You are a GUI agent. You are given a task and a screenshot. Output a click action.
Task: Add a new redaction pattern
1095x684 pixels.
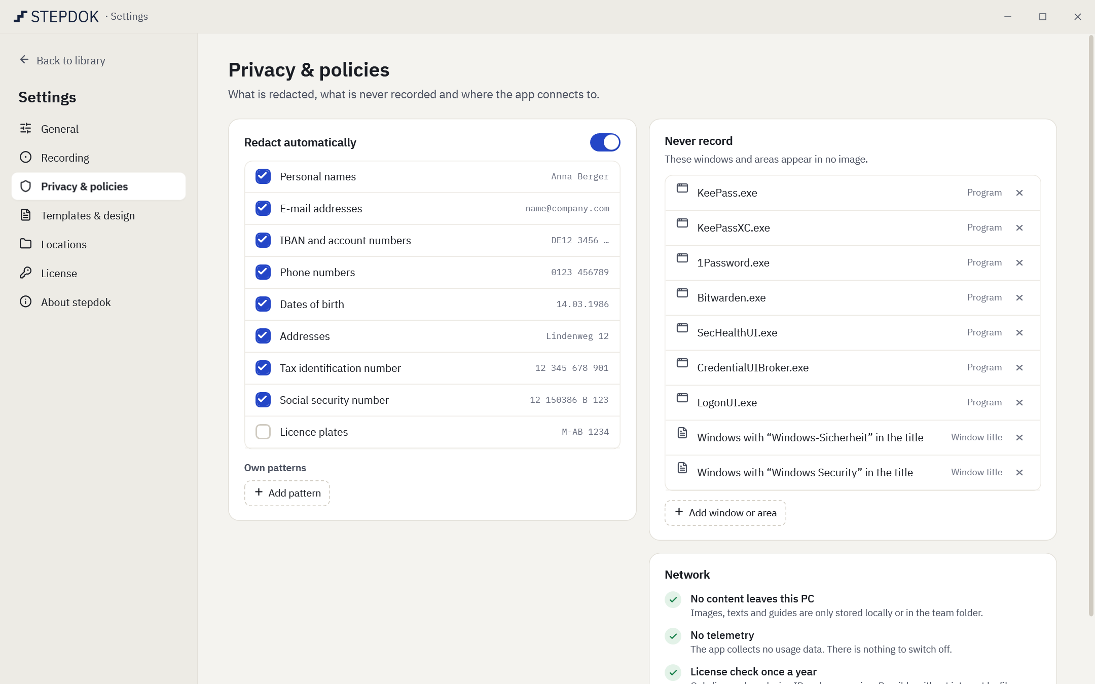[x=287, y=493]
